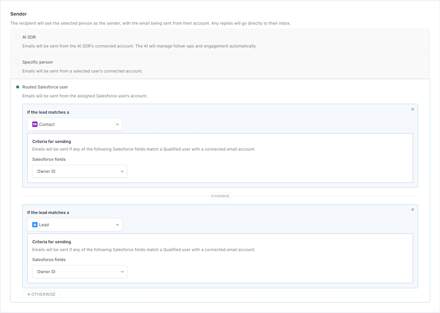Click 'Criteria for sending' in Contact rule
This screenshot has width=440, height=313.
pyautogui.click(x=51, y=141)
